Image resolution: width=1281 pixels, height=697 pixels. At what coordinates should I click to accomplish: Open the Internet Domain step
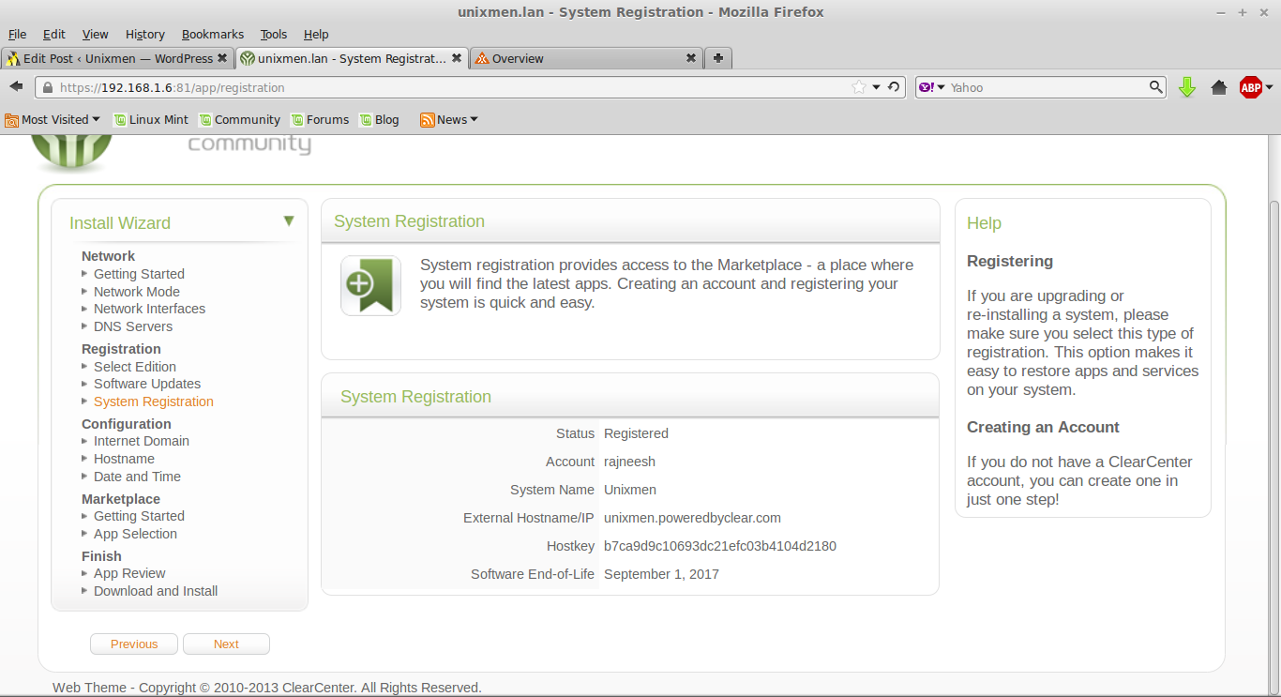click(x=142, y=441)
